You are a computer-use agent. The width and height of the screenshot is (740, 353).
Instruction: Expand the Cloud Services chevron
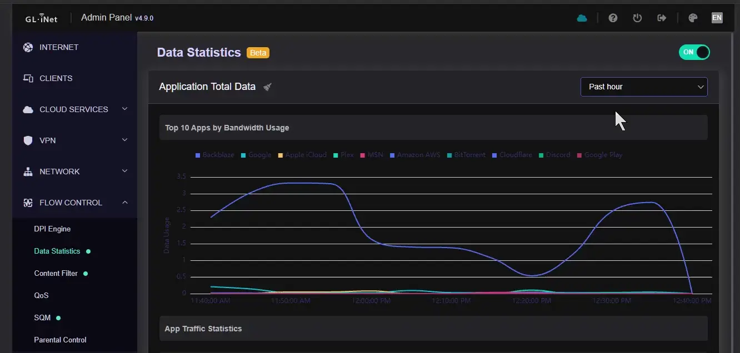pos(125,109)
